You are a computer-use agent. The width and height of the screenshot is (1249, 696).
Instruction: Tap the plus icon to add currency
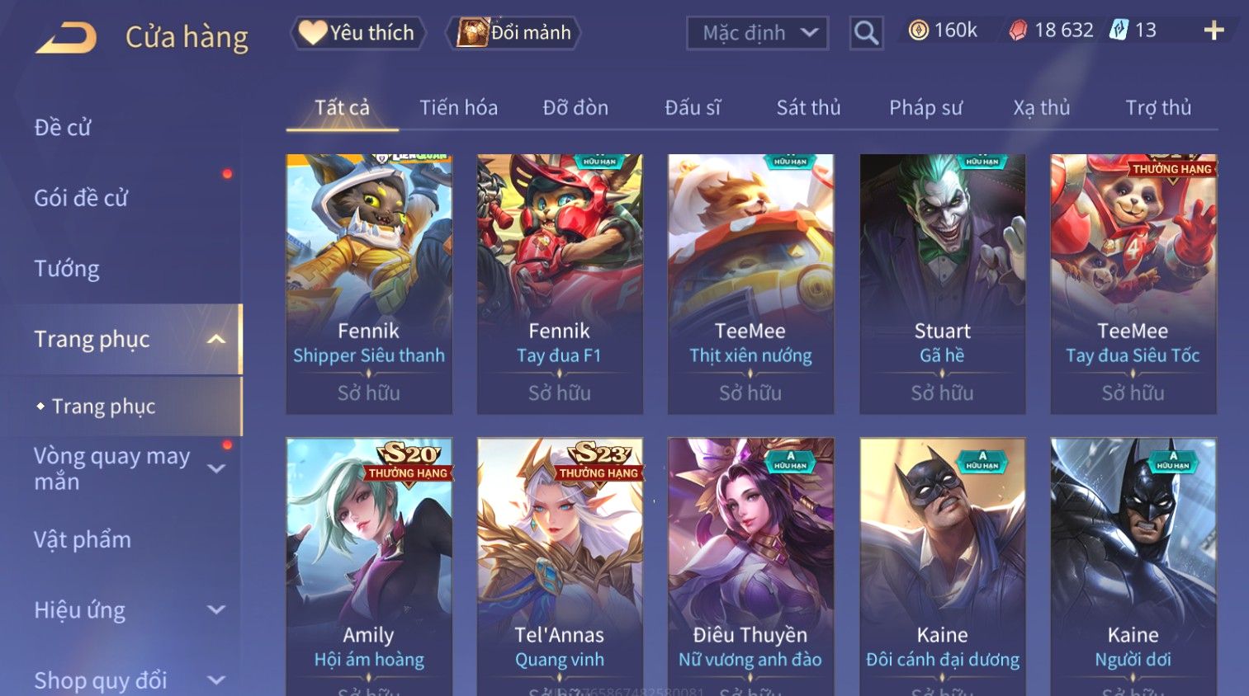point(1214,31)
